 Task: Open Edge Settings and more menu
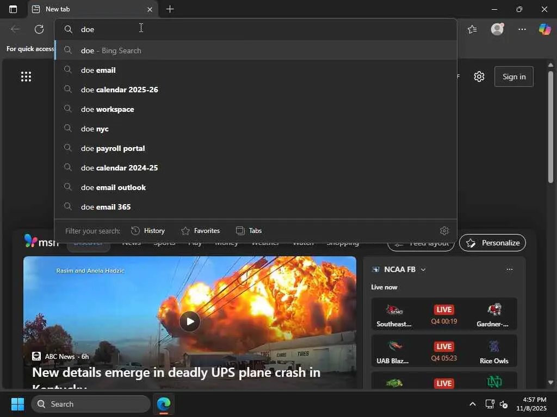[x=522, y=29]
